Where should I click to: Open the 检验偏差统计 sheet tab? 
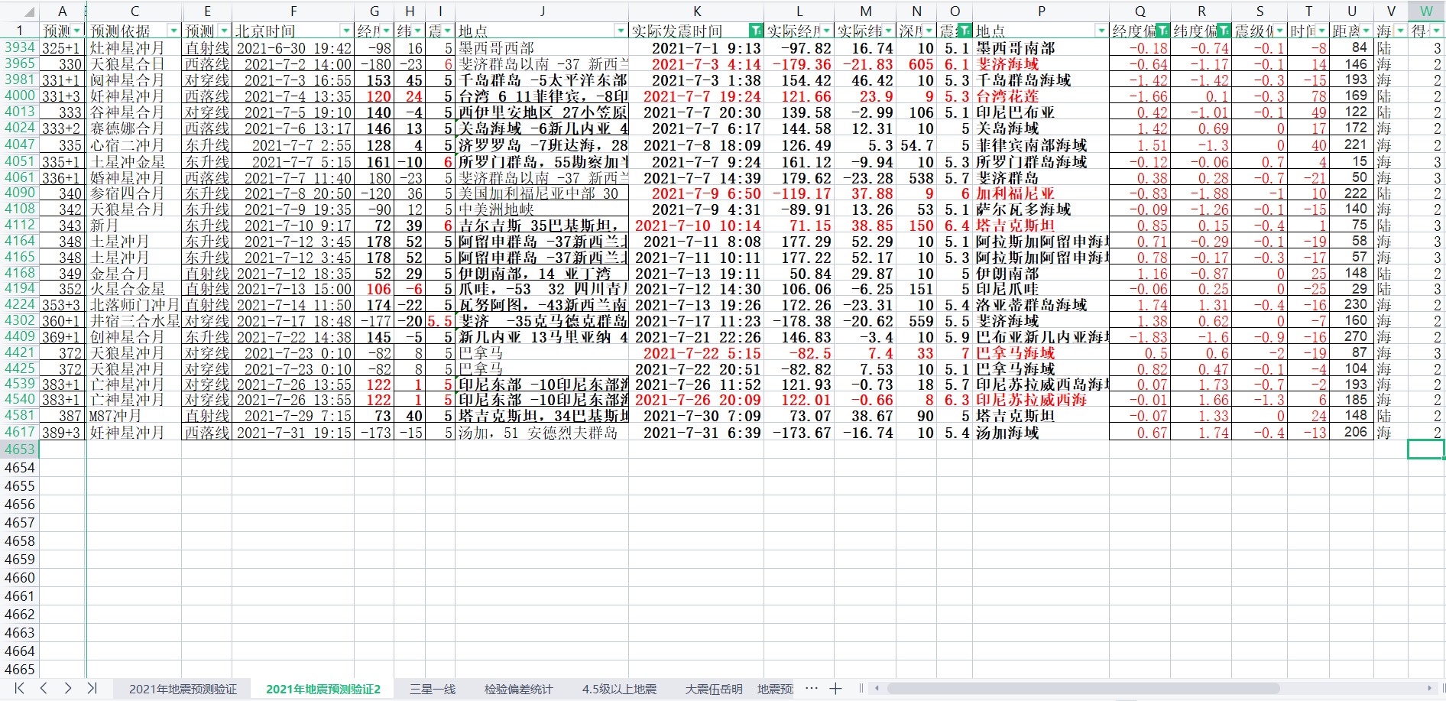coord(518,689)
